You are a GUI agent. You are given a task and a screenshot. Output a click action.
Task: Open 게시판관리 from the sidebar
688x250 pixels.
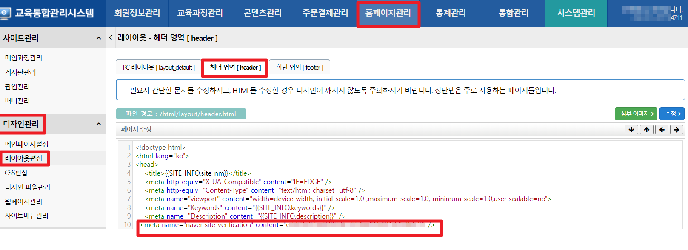click(x=20, y=72)
